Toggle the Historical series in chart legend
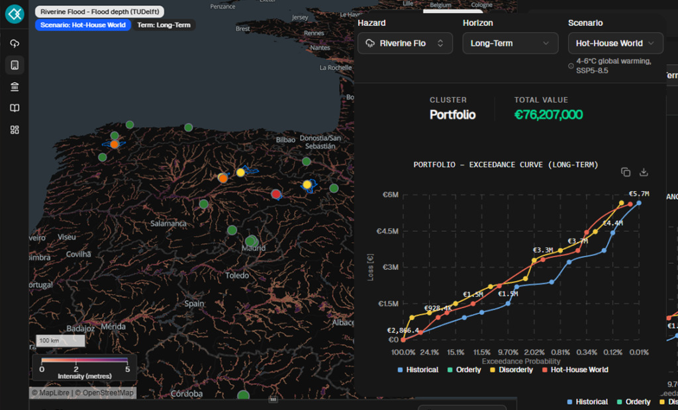678x410 pixels. [x=418, y=370]
